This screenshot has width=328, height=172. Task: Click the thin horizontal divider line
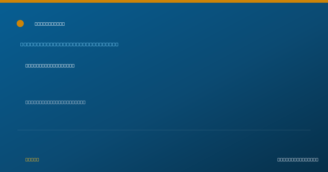click(x=164, y=130)
